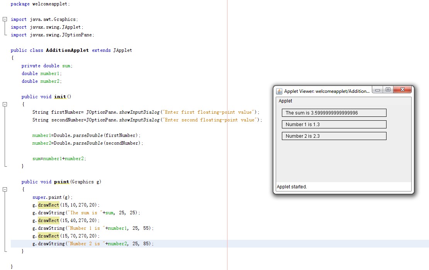Click 'number1=Double.parseDouble(firstNumber);' line
Screen dimensions: 429x270
(86, 135)
